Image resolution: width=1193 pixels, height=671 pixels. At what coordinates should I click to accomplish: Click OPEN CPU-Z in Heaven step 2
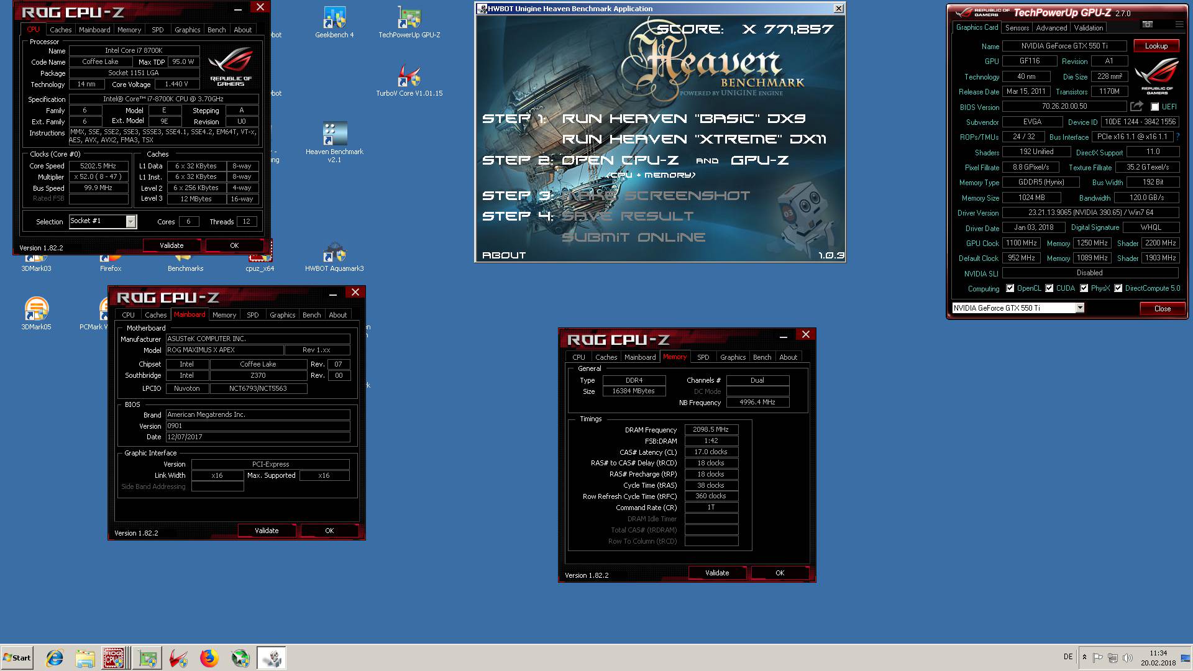(620, 160)
